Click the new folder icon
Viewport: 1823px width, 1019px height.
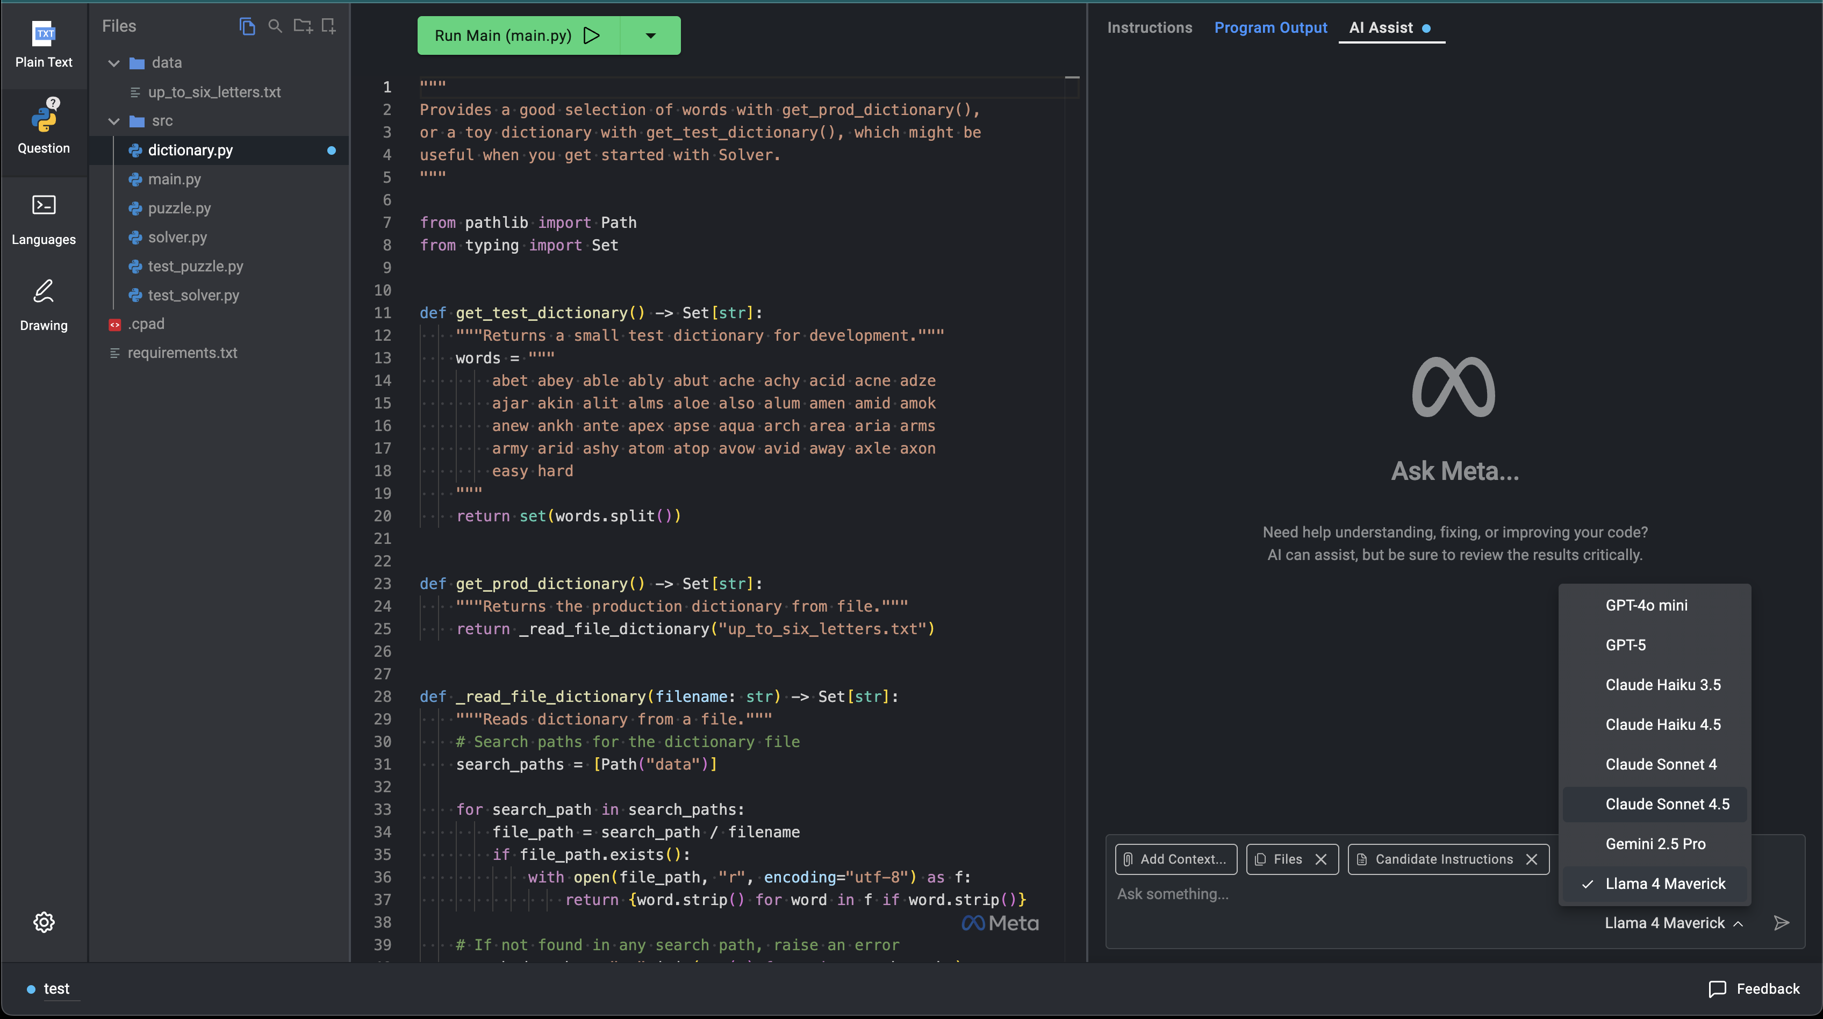point(303,26)
